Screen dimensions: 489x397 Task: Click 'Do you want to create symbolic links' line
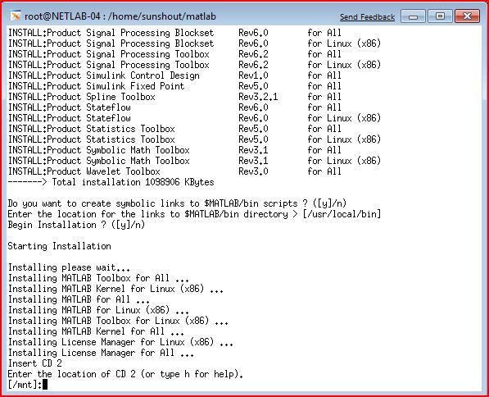point(177,203)
